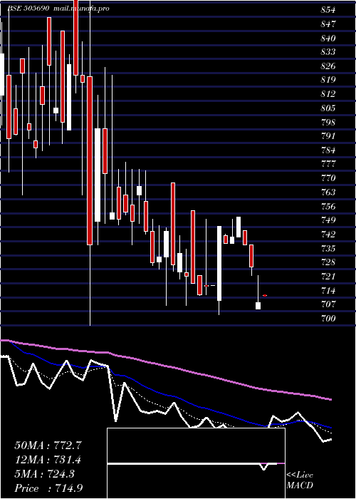Screen dimensions: 356x499
Task: Click the tiny red candle near 714
Action: pyautogui.click(x=265, y=296)
